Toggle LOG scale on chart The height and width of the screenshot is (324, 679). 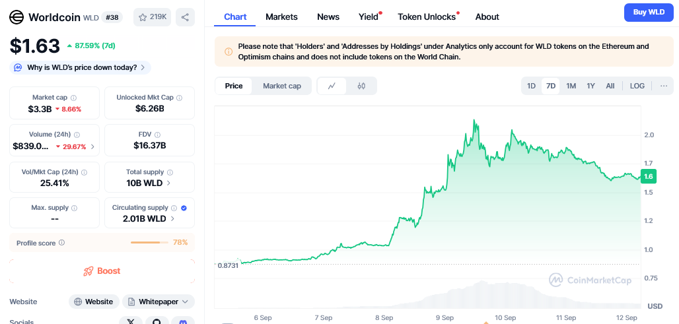pos(637,86)
